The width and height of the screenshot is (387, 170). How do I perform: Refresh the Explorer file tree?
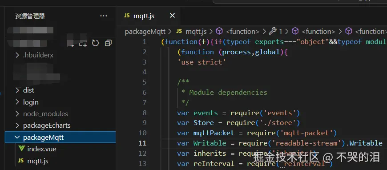coord(95,43)
